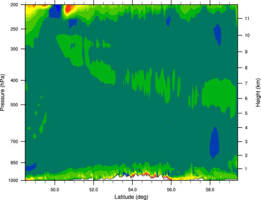Click the 250 pressure tick label
The width and height of the screenshot is (261, 200).
pos(14,29)
